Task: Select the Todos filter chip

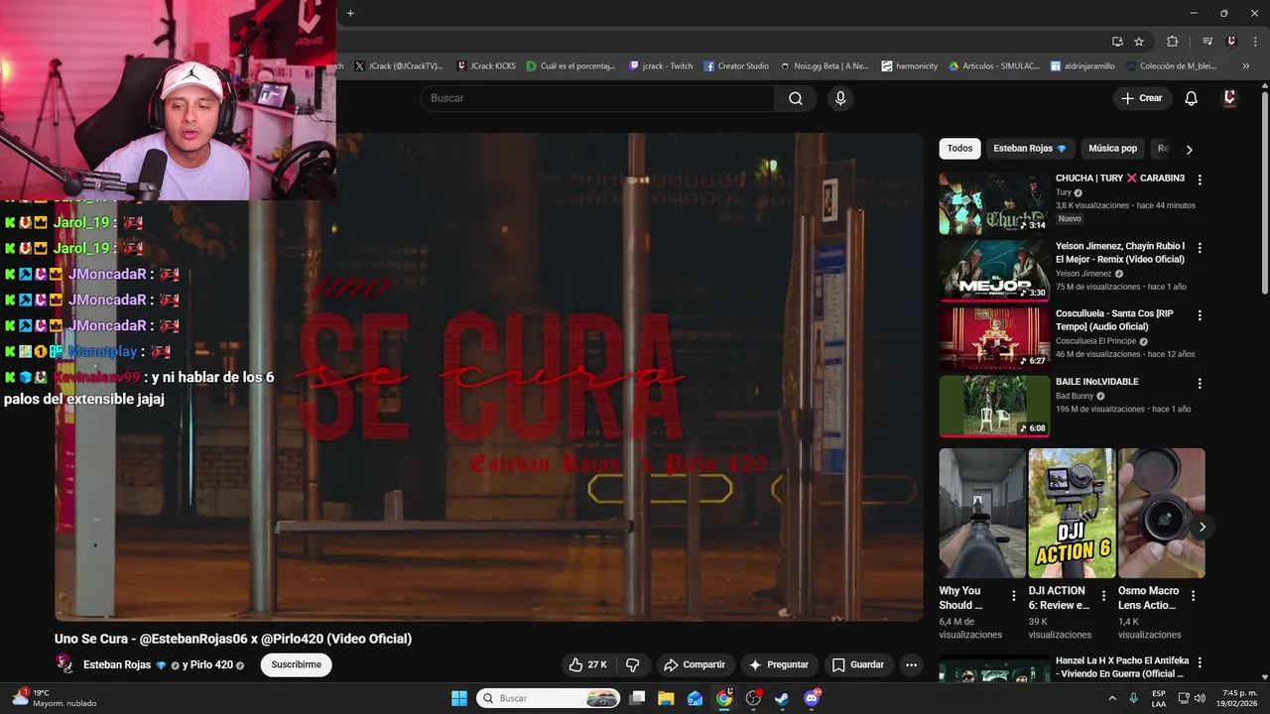Action: (959, 149)
